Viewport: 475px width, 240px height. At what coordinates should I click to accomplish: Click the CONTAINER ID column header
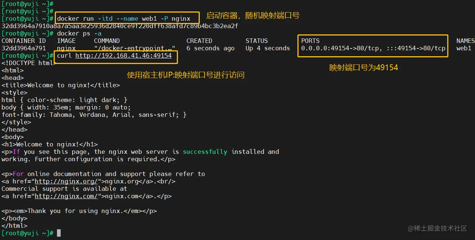(x=24, y=41)
